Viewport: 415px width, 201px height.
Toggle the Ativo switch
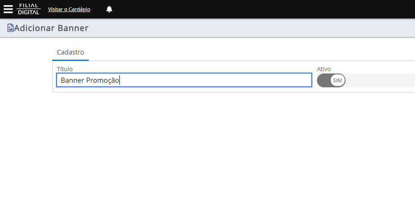point(331,80)
